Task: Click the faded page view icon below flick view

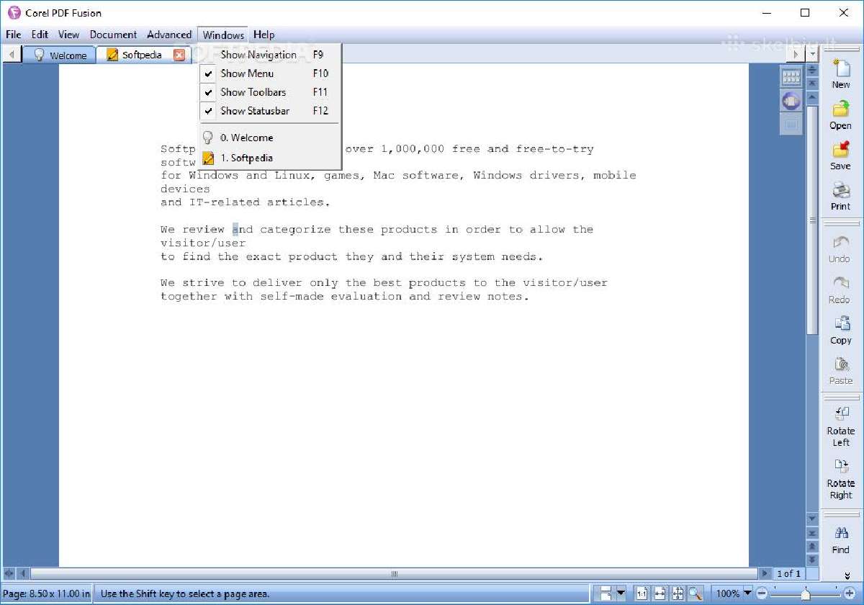Action: click(791, 124)
